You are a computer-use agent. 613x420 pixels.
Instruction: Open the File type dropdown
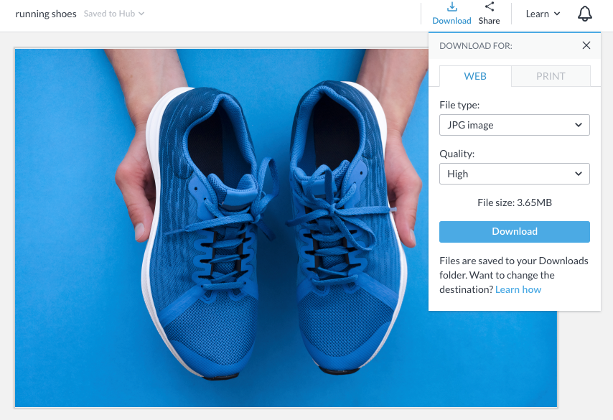(514, 125)
